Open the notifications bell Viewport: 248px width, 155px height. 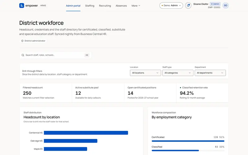coord(188,6)
